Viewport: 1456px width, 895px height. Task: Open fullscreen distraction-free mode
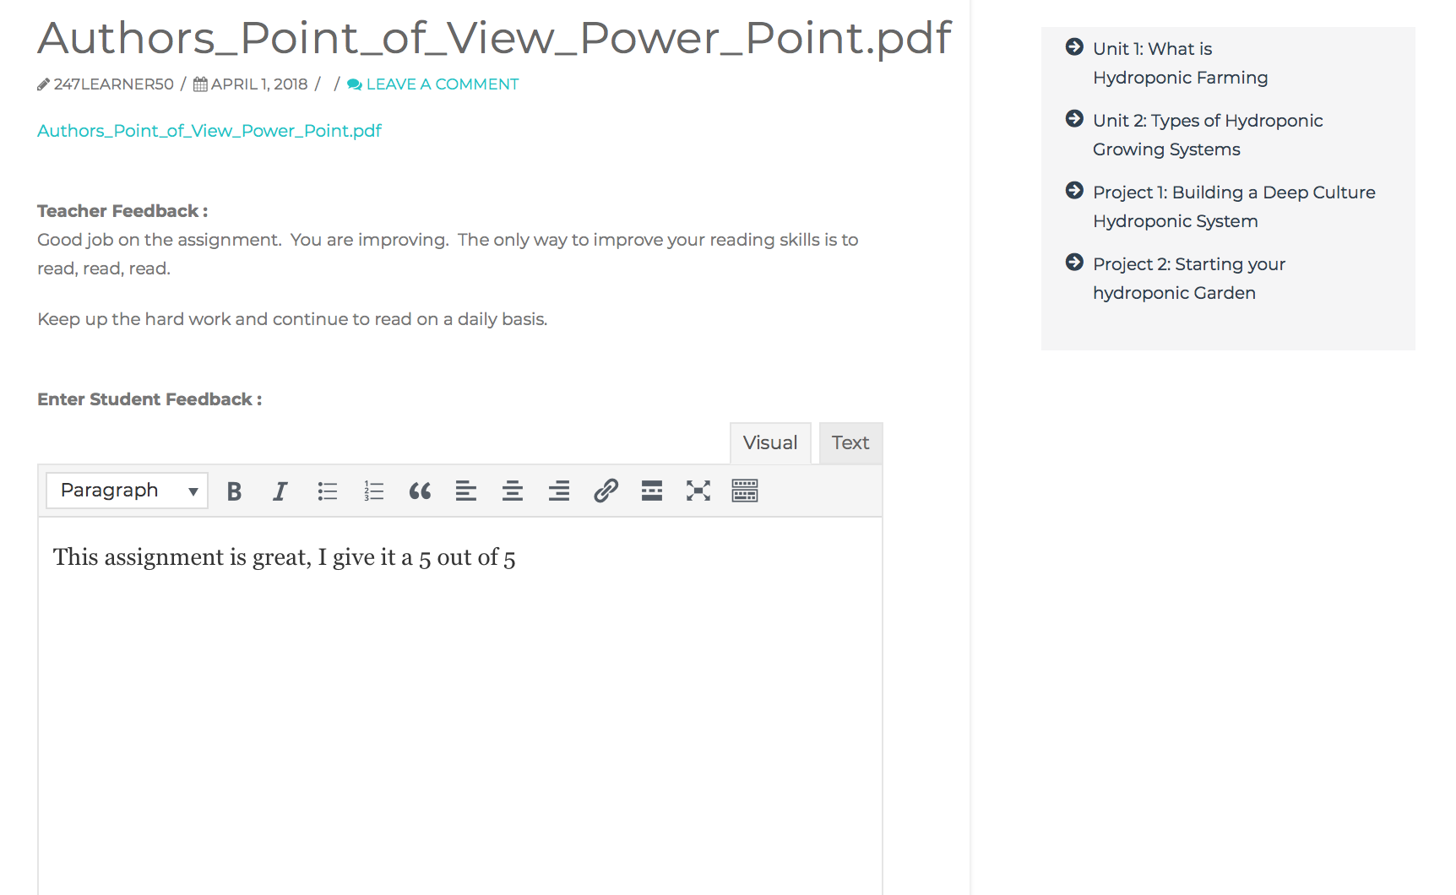click(698, 491)
